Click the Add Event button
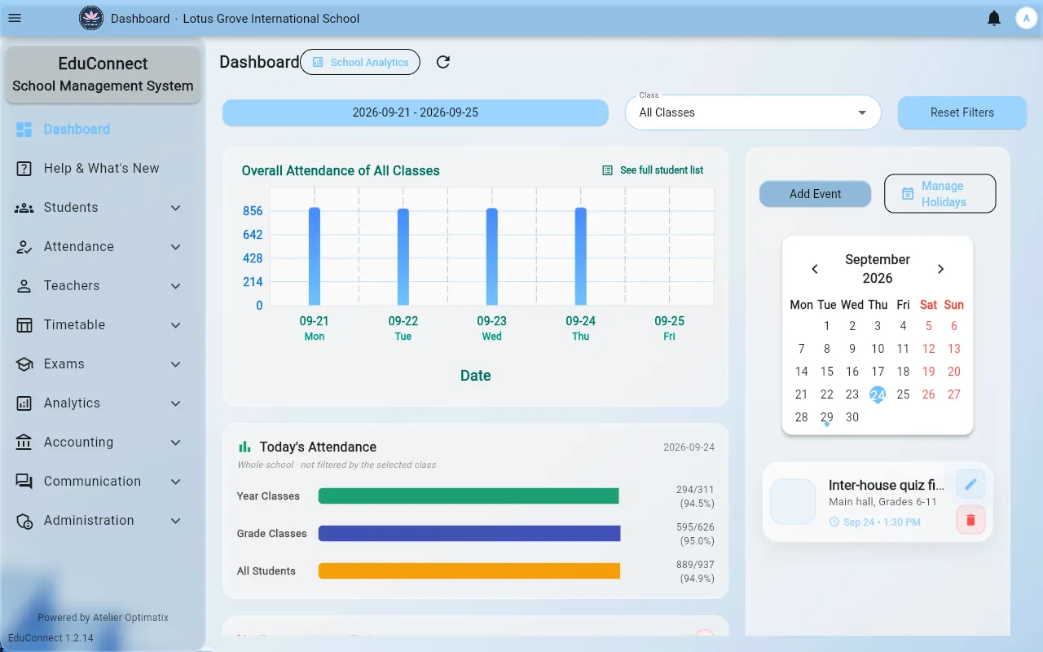The height and width of the screenshot is (652, 1043). (x=815, y=194)
